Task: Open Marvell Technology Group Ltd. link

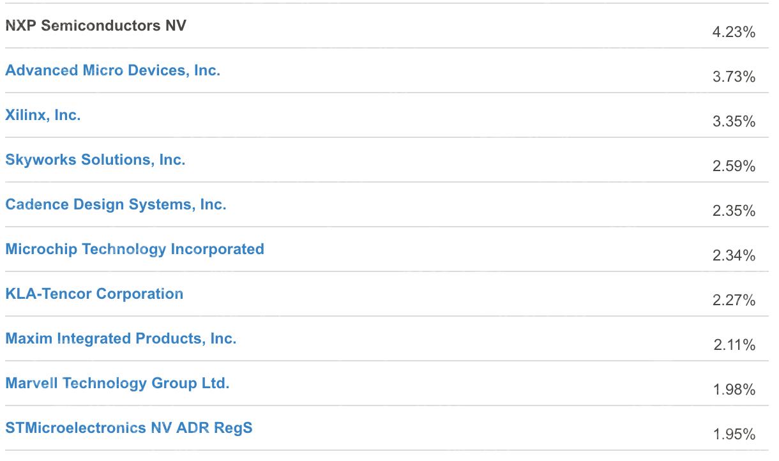Action: coord(117,383)
